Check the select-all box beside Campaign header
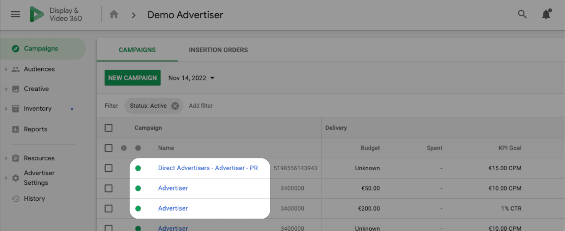The height and width of the screenshot is (231, 565). pyautogui.click(x=108, y=128)
